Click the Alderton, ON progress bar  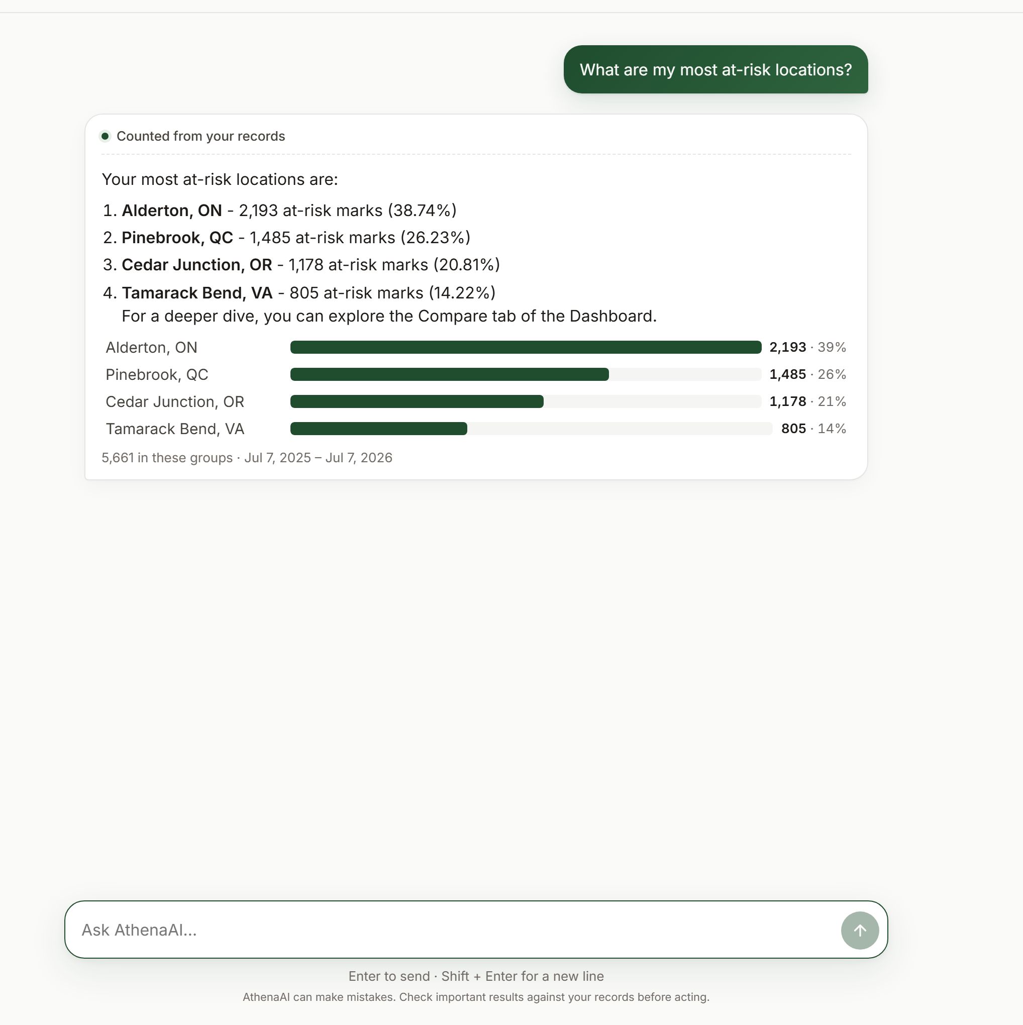coord(525,348)
